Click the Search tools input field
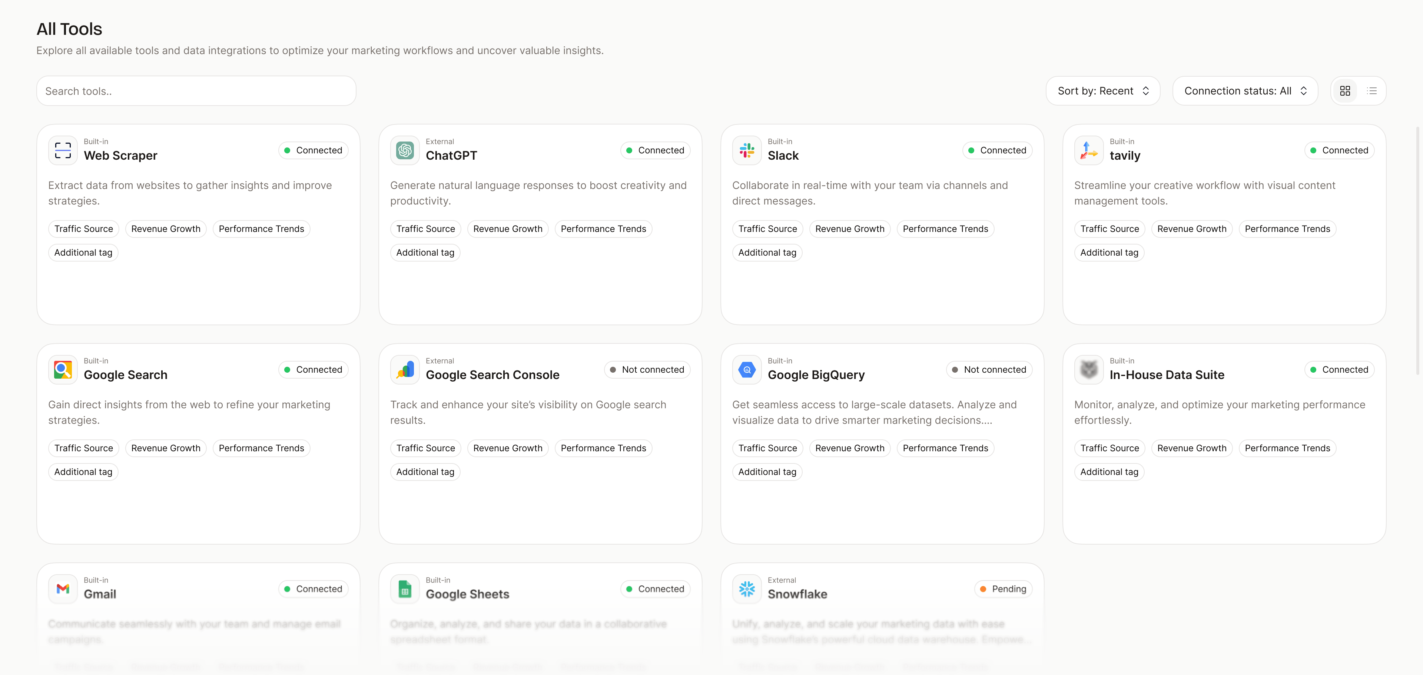Image resolution: width=1423 pixels, height=675 pixels. coord(196,91)
